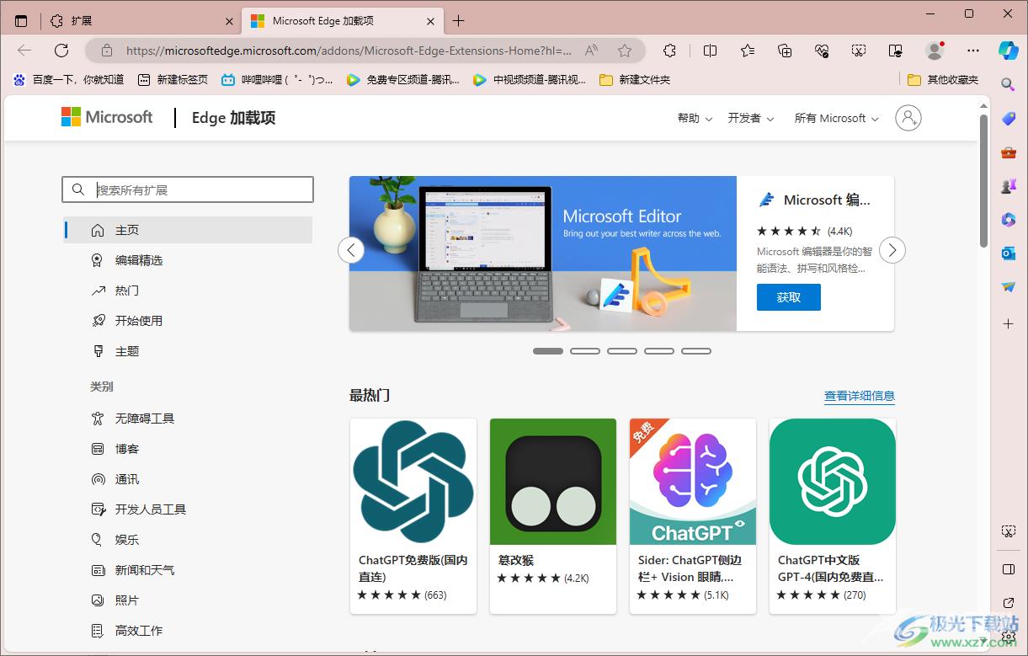Open 其他收藏夹 folder
This screenshot has width=1028, height=656.
pos(943,80)
